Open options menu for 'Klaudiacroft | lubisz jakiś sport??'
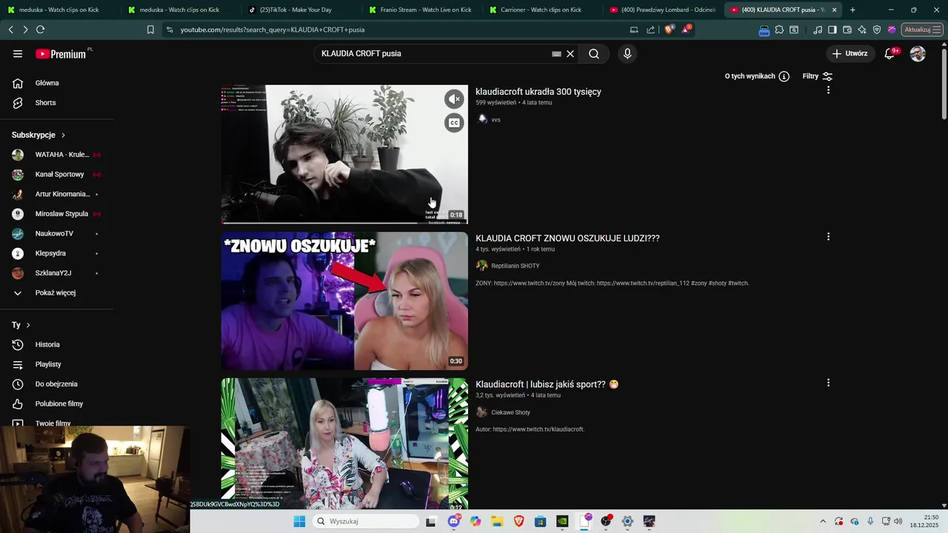948x533 pixels. point(828,383)
